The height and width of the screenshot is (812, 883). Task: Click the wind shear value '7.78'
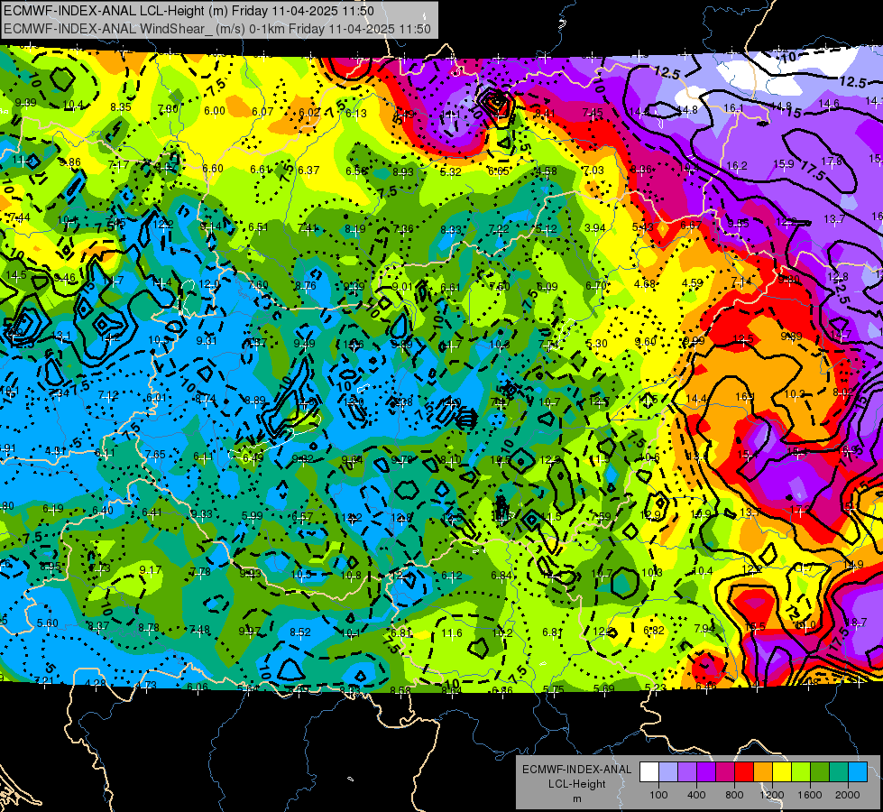(x=200, y=572)
